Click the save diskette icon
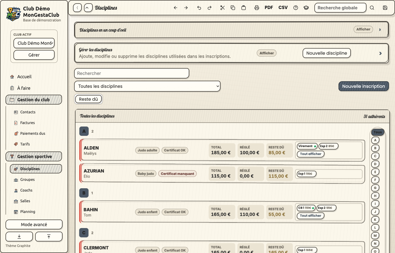Screen dimensions: 395x253 (385, 8)
